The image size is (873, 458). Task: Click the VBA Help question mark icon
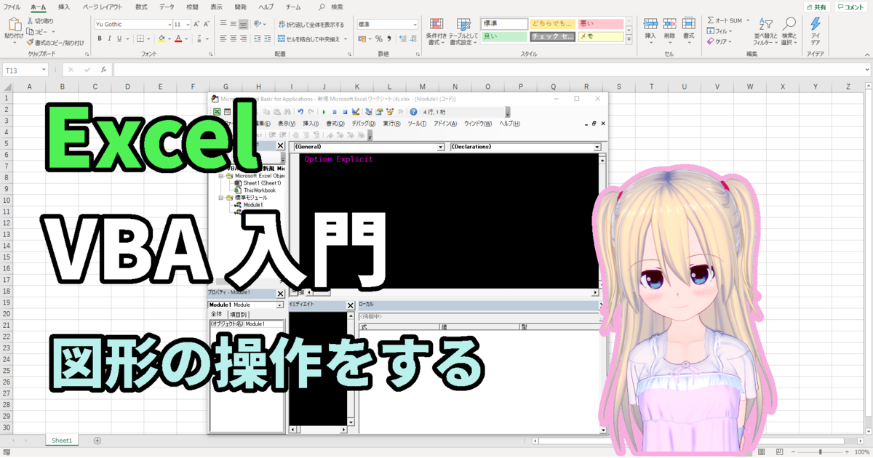click(413, 112)
